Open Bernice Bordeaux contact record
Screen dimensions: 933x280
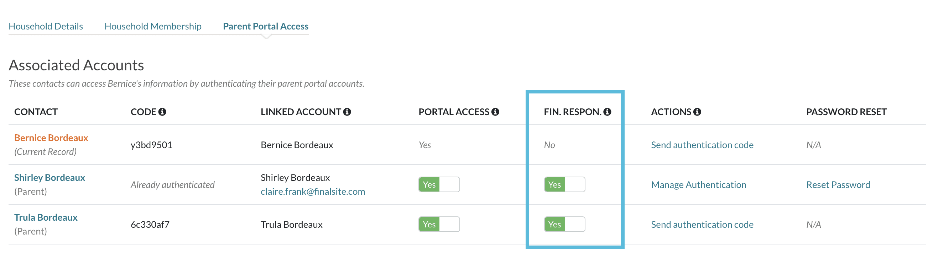[x=51, y=138]
